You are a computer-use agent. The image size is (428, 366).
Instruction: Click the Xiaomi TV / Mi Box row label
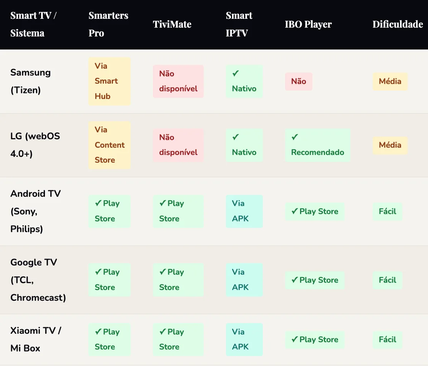36,340
